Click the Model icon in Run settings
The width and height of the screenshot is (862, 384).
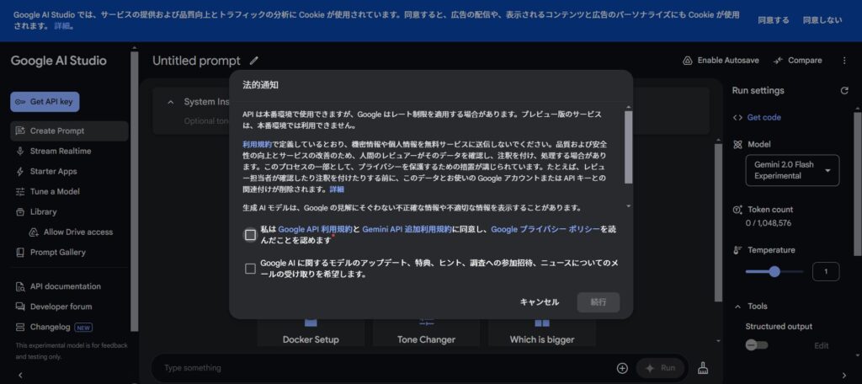pos(737,144)
